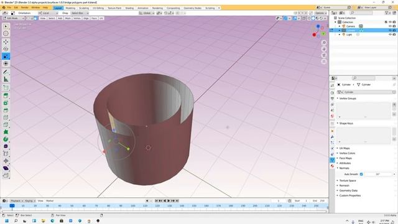The height and width of the screenshot is (224, 398).
Task: Open the File menu
Action: point(9,7)
